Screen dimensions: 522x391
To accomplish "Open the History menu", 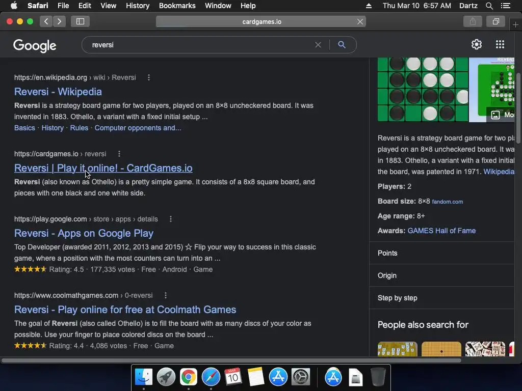I will (x=138, y=6).
